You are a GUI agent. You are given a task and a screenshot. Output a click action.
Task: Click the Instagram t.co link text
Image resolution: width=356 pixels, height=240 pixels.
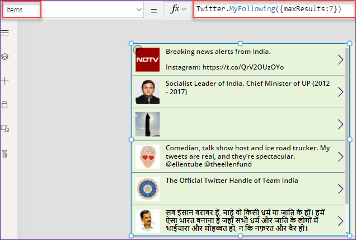click(x=224, y=67)
